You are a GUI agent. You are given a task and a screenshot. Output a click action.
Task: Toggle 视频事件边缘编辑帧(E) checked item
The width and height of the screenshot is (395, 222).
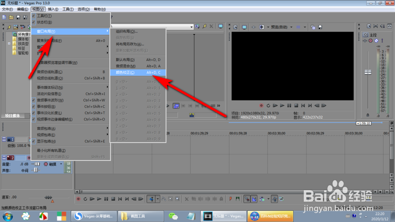click(x=71, y=119)
